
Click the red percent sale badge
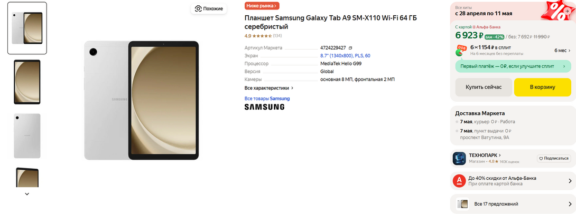560,11
